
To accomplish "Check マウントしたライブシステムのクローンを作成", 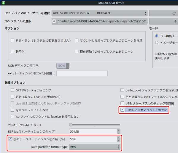I will coord(77,41).
